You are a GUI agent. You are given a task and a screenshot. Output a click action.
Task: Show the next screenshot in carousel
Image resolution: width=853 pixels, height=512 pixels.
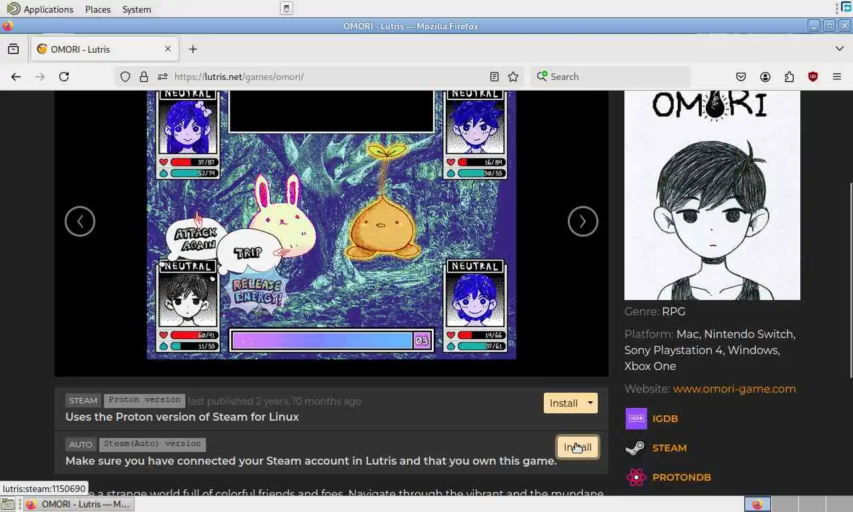(583, 221)
